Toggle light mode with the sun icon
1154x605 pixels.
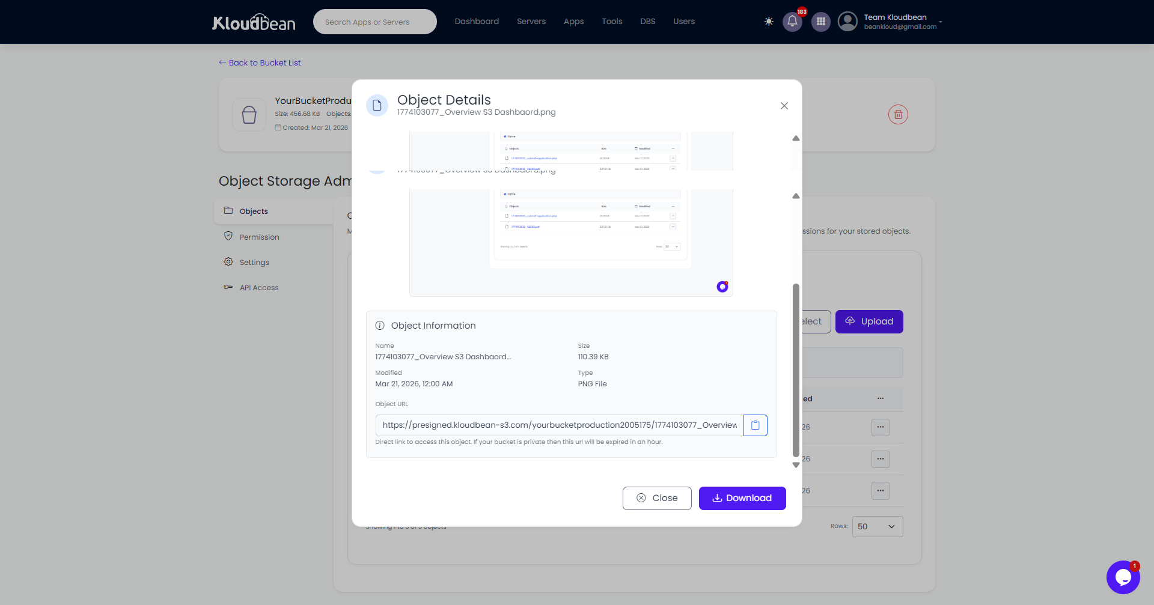(x=769, y=21)
